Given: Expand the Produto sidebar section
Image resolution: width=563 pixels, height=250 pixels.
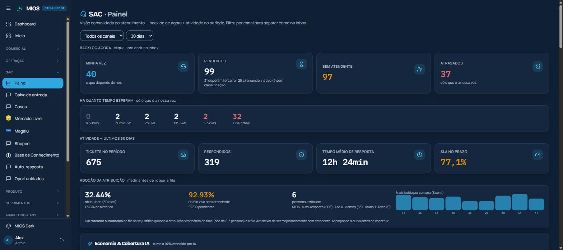Looking at the screenshot, I should click(33, 192).
